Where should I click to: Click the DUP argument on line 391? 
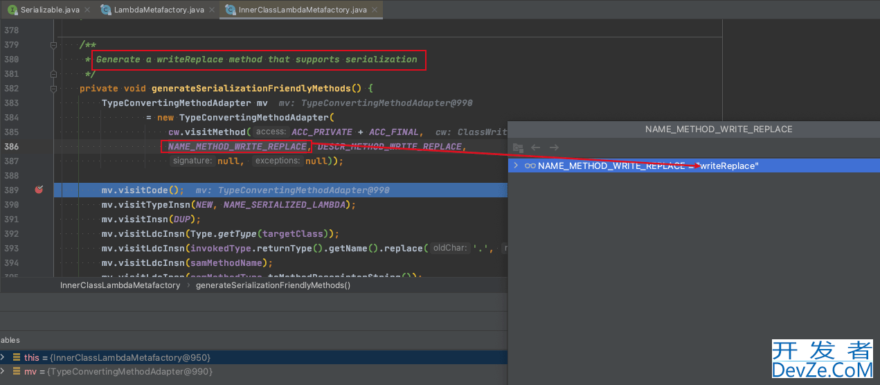[x=181, y=220]
